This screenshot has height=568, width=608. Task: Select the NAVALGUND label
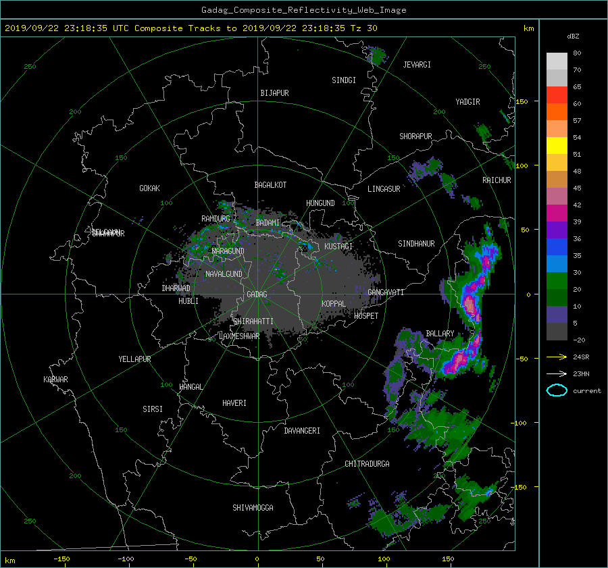[x=224, y=274]
